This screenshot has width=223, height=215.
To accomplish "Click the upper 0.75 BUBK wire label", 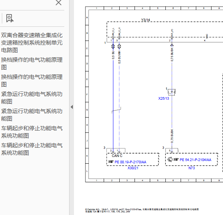I will pyautogui.click(x=172, y=55).
